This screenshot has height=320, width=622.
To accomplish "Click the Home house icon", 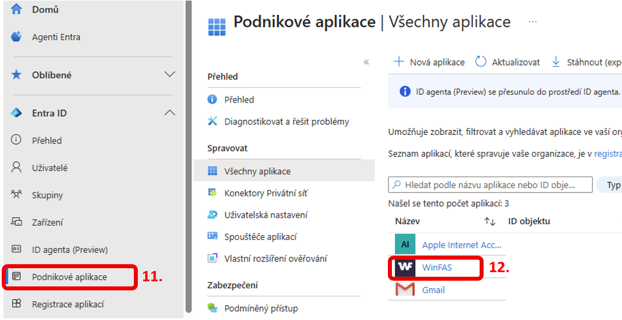I will pos(17,10).
